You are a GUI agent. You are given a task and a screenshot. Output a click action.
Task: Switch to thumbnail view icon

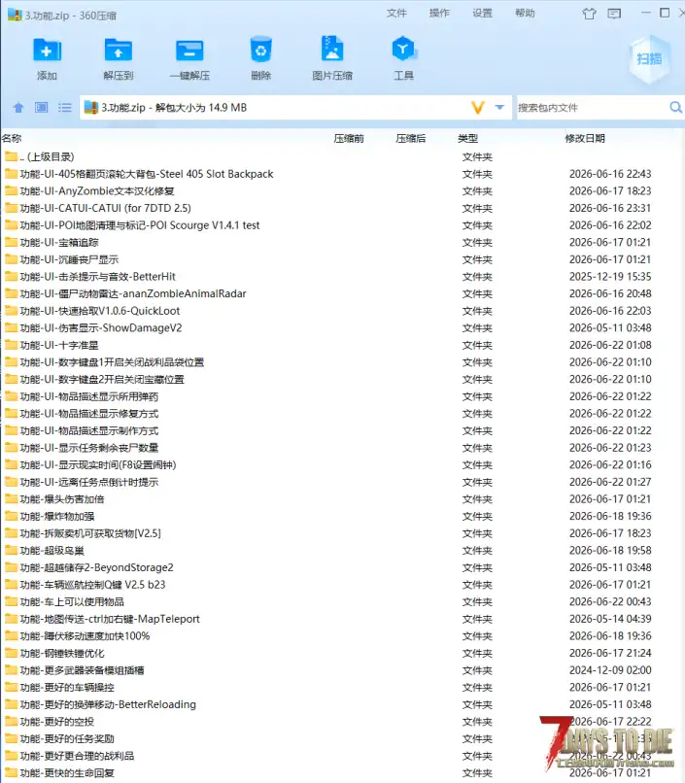[x=42, y=108]
